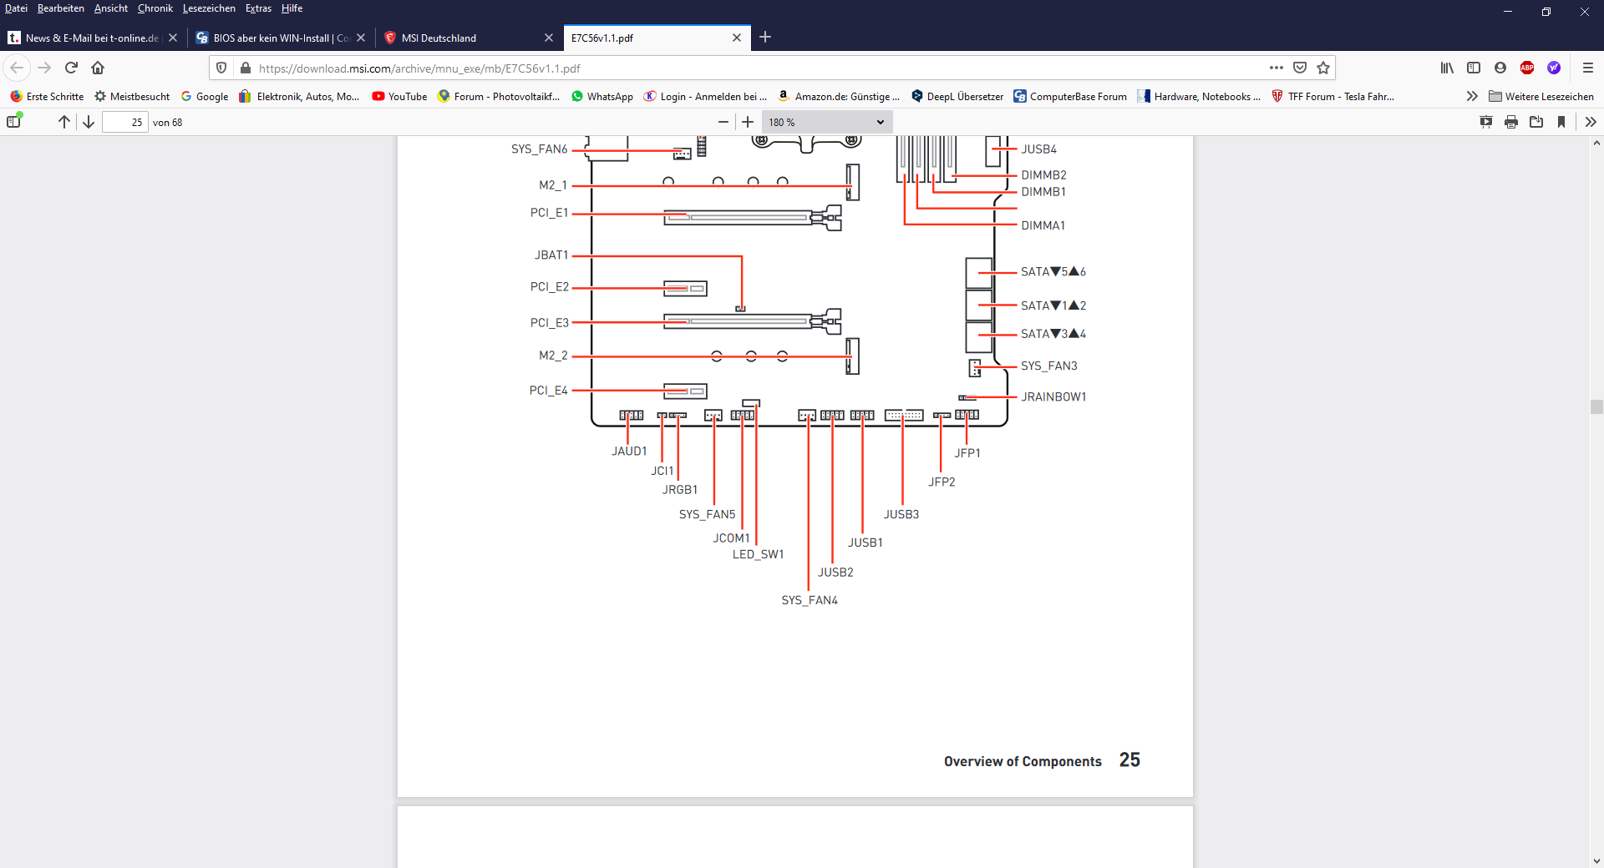
Task: Open Weitere Lesezeichen bookmarks folder
Action: coord(1541,97)
